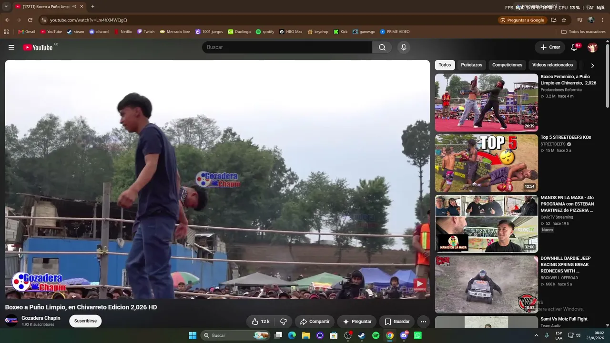Select the Puñetazos filter chip
This screenshot has width=610, height=343.
[x=472, y=65]
